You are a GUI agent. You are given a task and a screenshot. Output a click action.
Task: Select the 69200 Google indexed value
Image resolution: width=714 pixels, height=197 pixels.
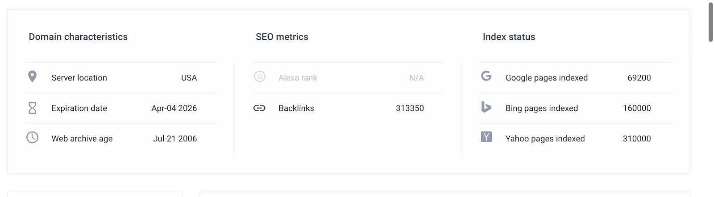[639, 78]
